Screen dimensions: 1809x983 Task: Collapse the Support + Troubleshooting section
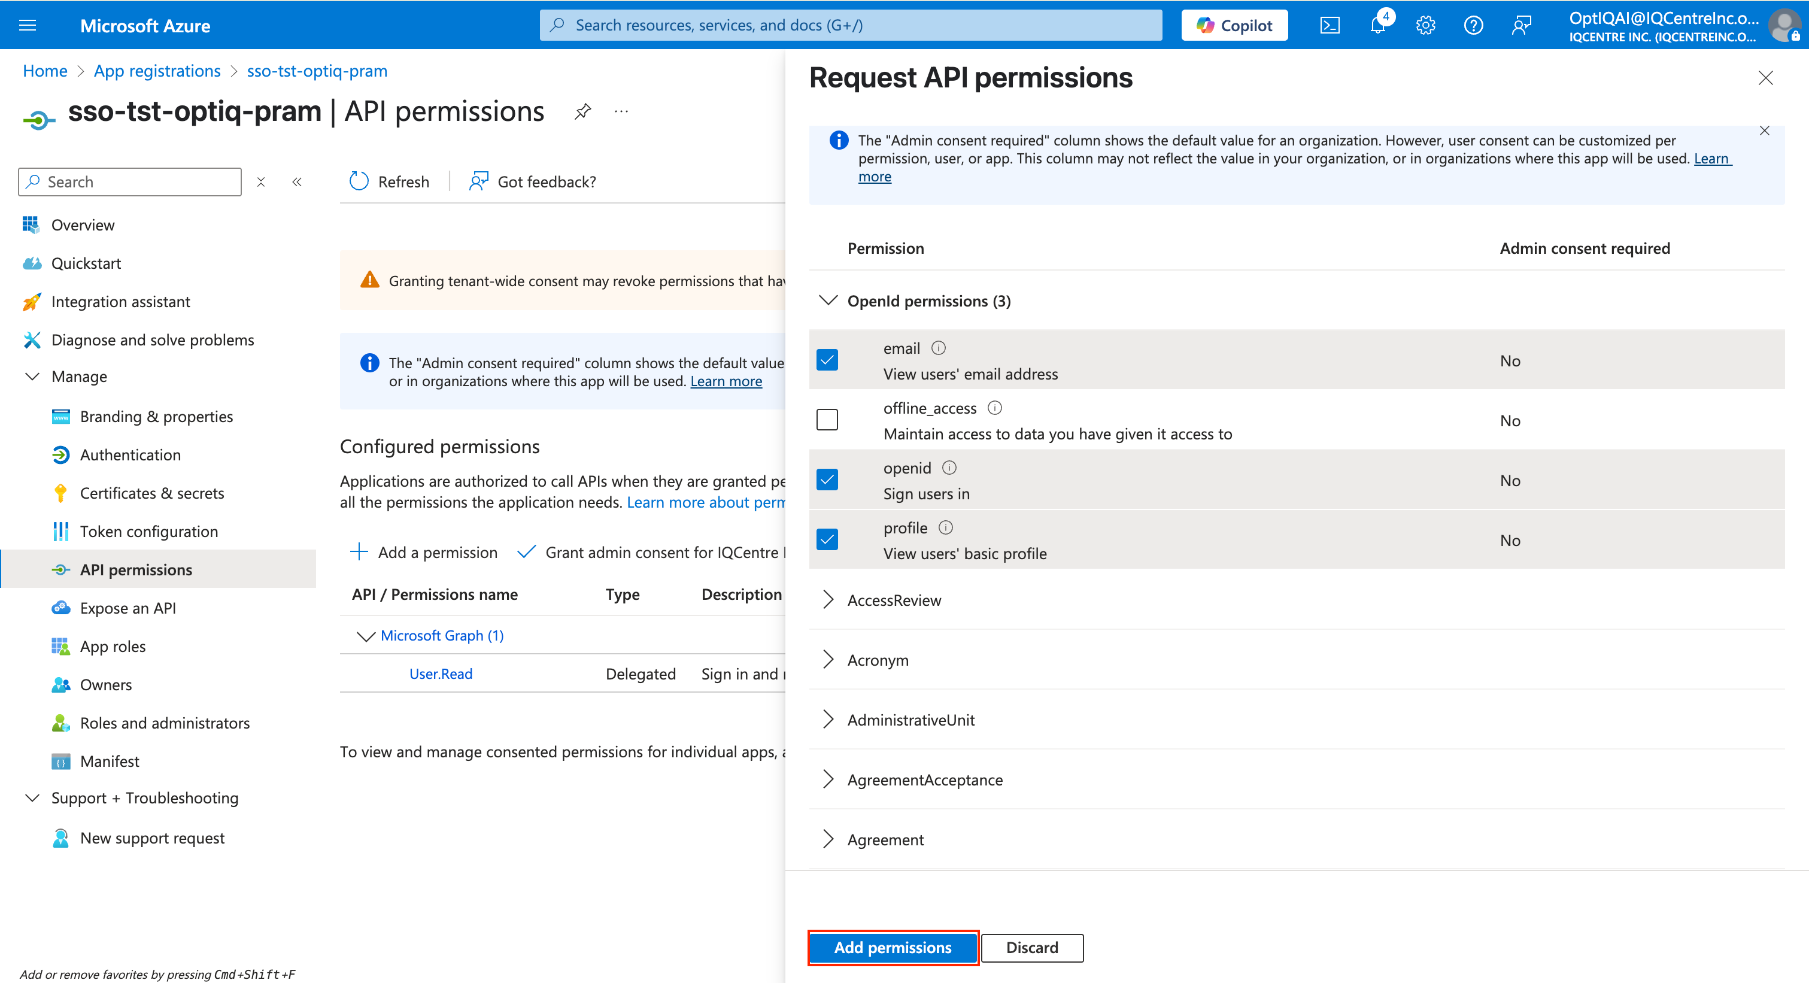click(x=32, y=797)
